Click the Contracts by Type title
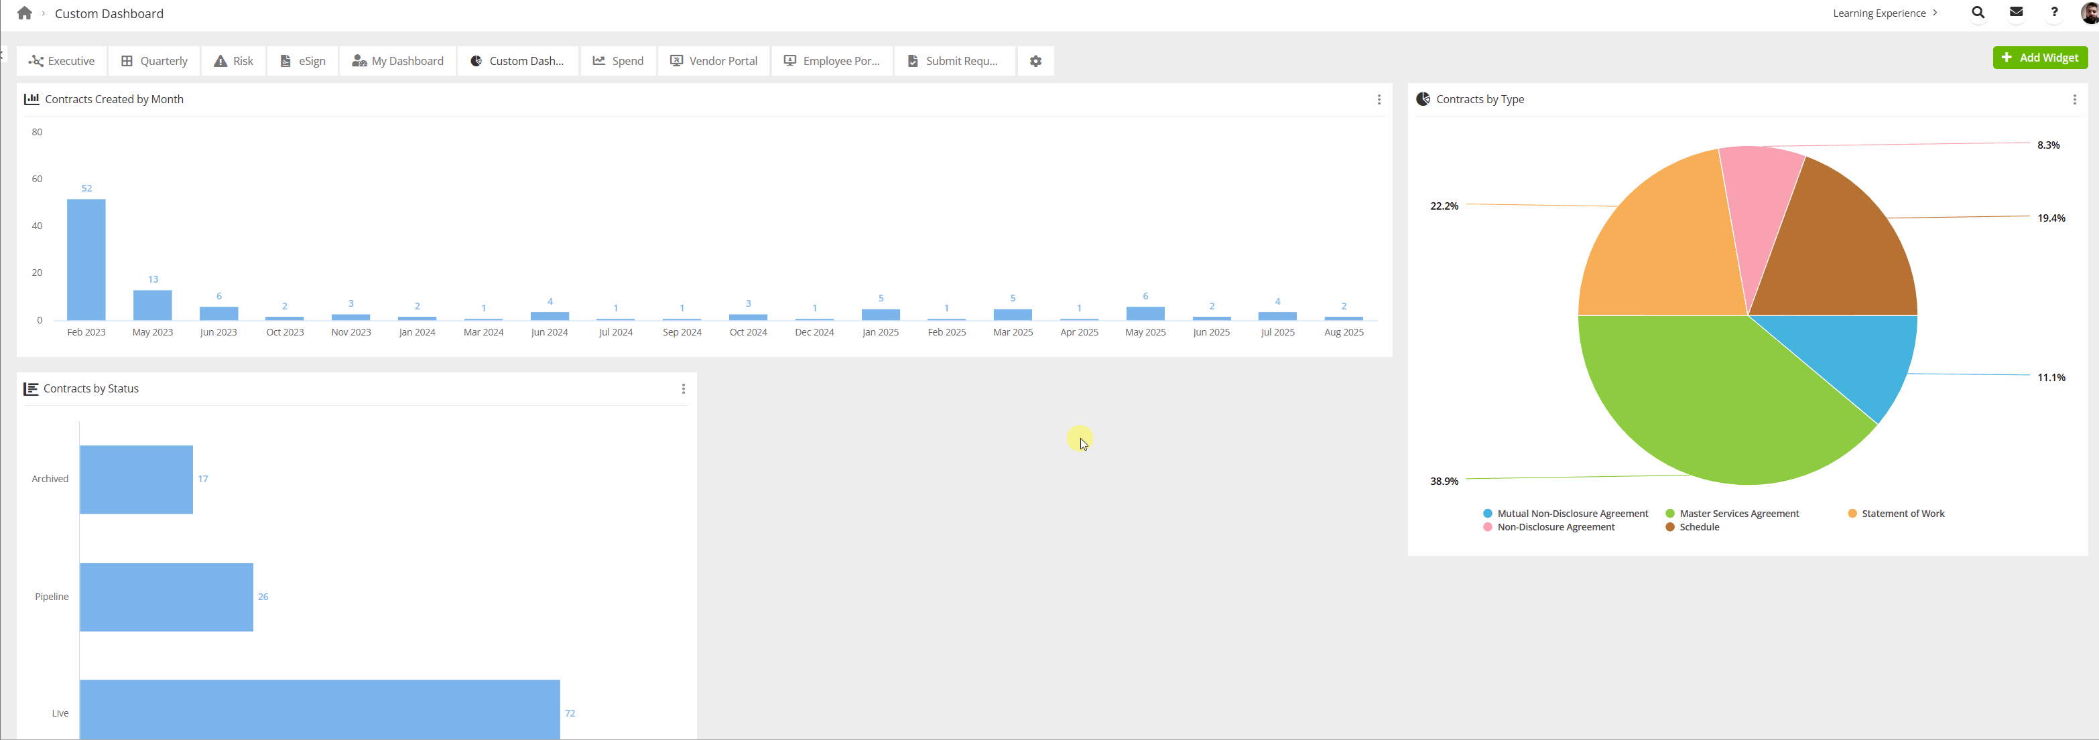2099x740 pixels. coord(1480,99)
